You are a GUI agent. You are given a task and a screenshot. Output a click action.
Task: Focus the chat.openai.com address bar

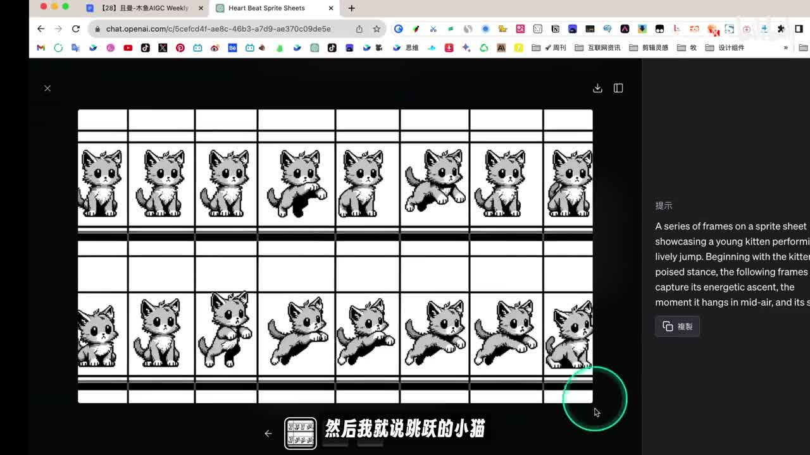218,29
